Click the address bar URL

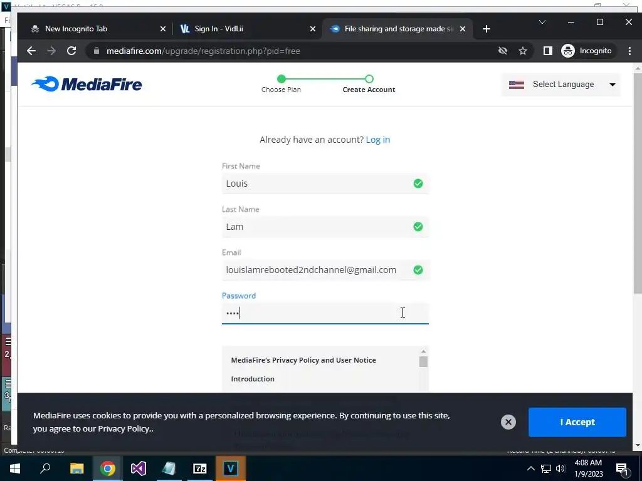point(203,51)
